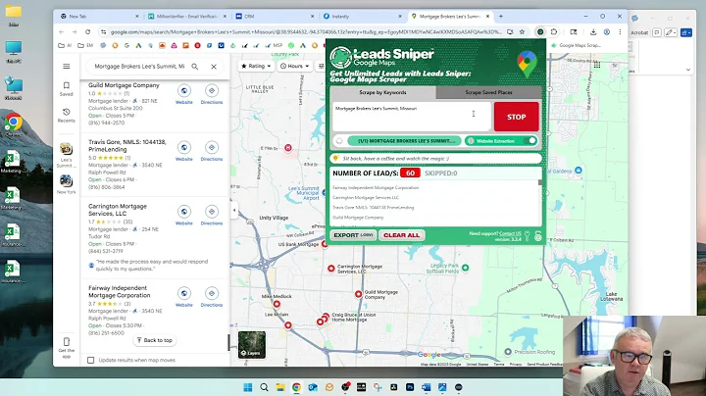Open the Google apps grid icon
Viewport: 706px width, 396px height.
pos(597,66)
